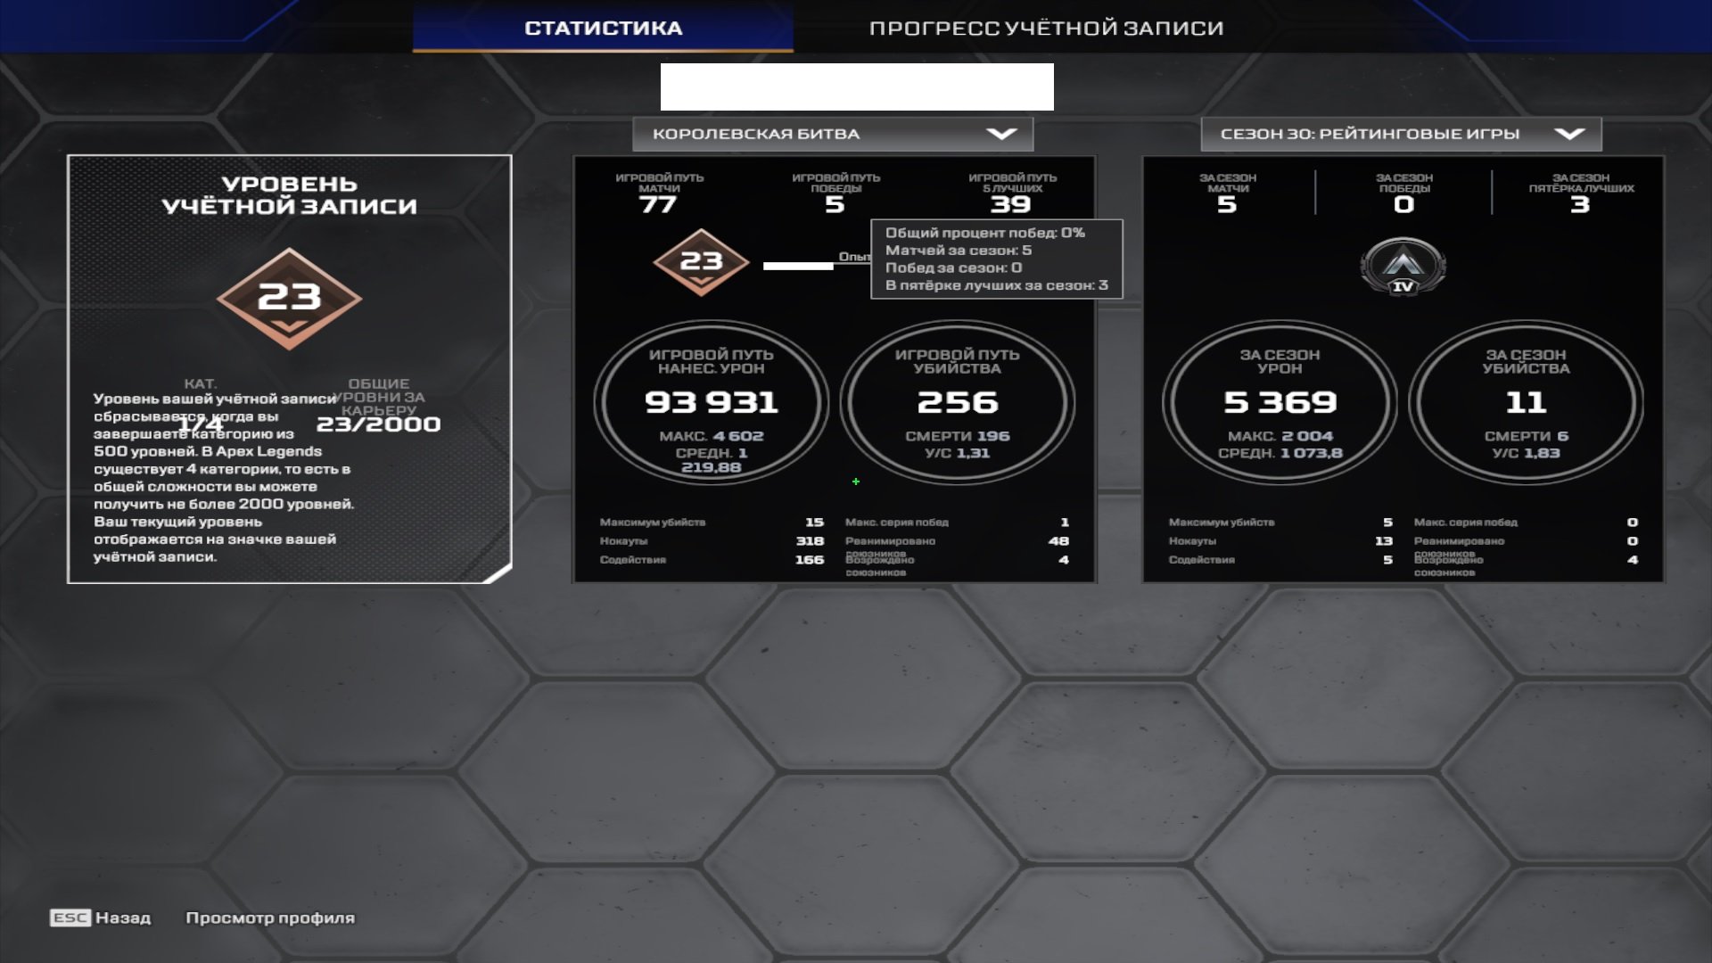This screenshot has height=963, width=1712.
Task: Click the white chevron on Сезон 30 dropdown
Action: pyautogui.click(x=1569, y=134)
